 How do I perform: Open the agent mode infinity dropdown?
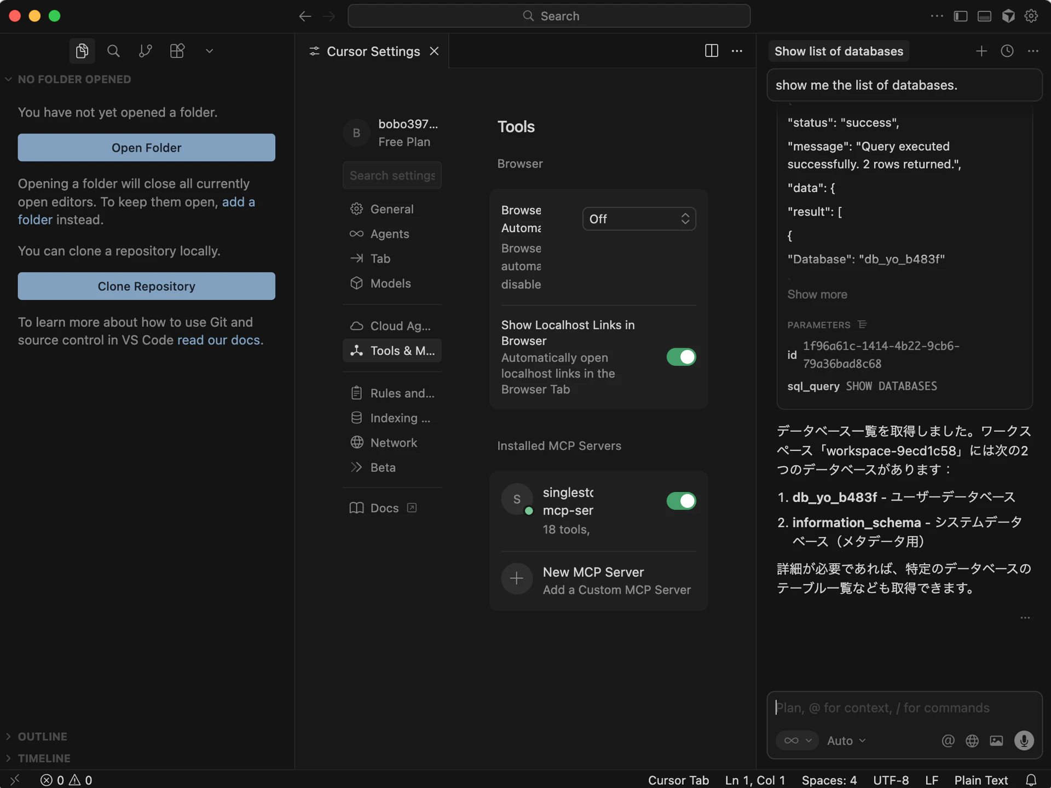[797, 740]
